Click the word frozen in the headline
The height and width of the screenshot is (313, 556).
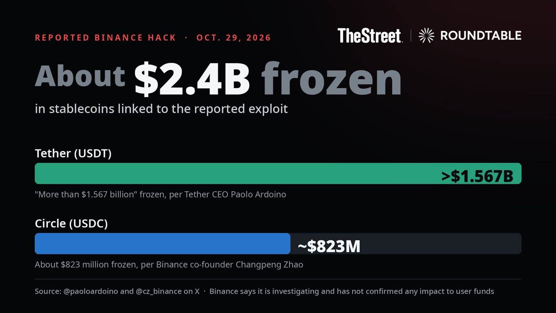(x=331, y=79)
